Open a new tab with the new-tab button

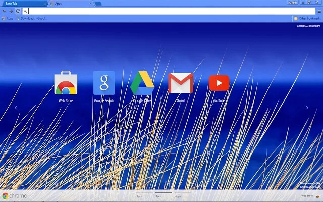click(x=98, y=4)
